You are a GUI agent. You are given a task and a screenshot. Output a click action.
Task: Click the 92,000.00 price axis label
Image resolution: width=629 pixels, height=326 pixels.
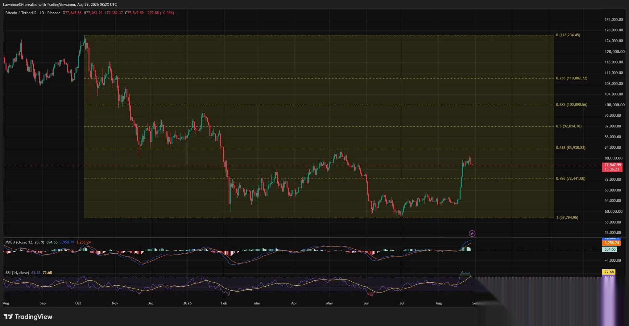point(613,126)
